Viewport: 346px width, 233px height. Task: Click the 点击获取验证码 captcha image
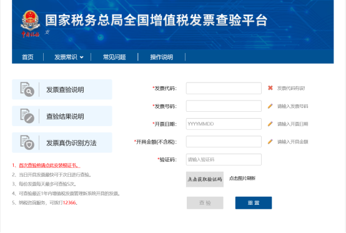pos(205,179)
